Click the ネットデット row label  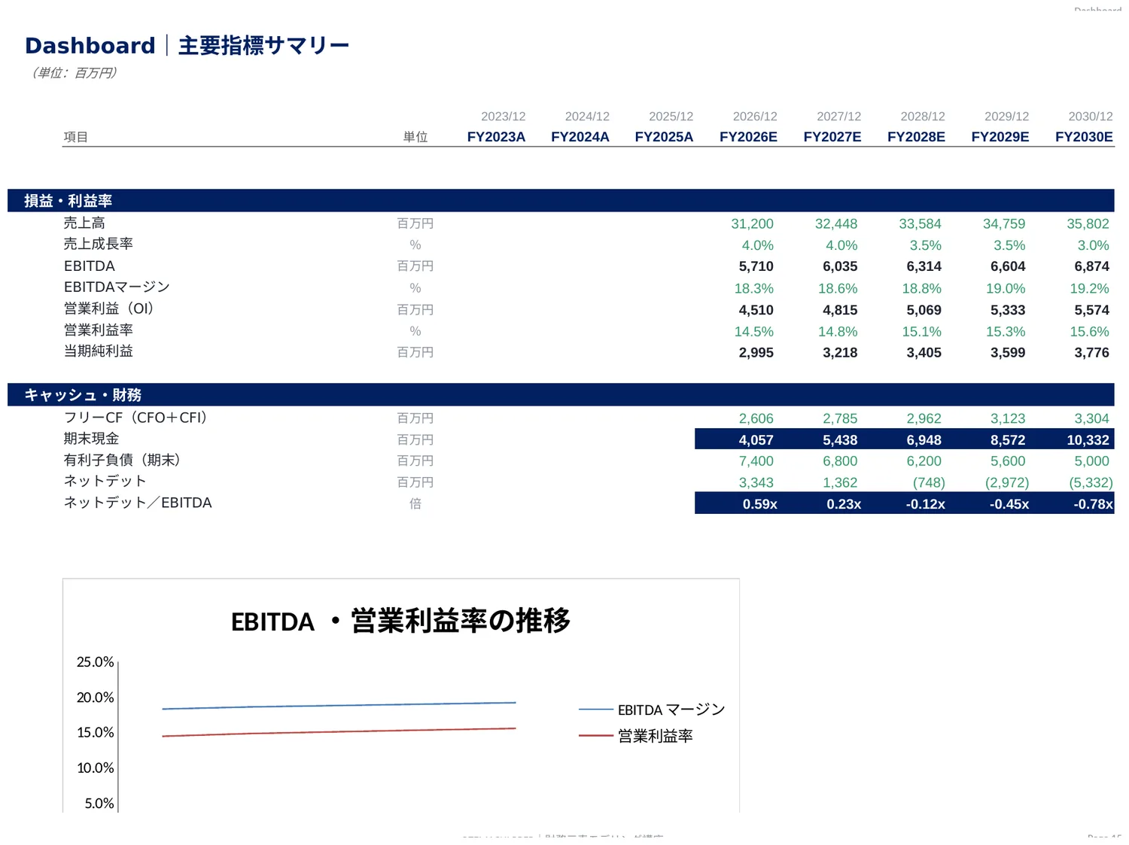[105, 482]
